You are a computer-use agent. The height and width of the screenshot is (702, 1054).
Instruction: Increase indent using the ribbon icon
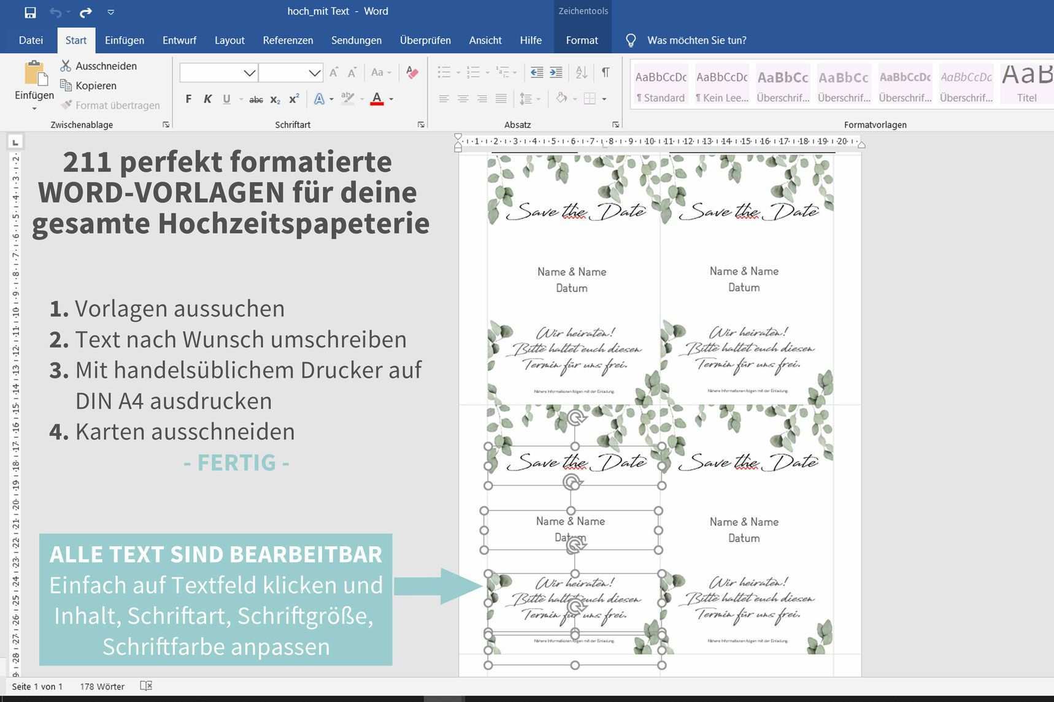556,73
